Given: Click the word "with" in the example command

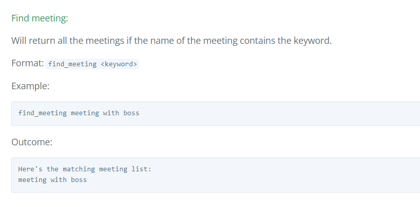Looking at the screenshot, I should [111, 113].
